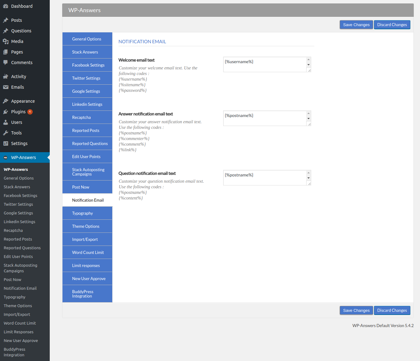Open Post Now in sidebar submenu
This screenshot has height=361, width=420.
12,280
